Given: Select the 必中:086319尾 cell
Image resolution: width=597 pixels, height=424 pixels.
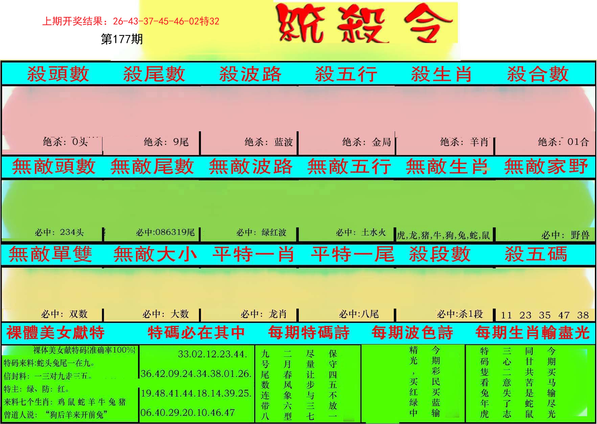Looking at the screenshot, I should [165, 232].
